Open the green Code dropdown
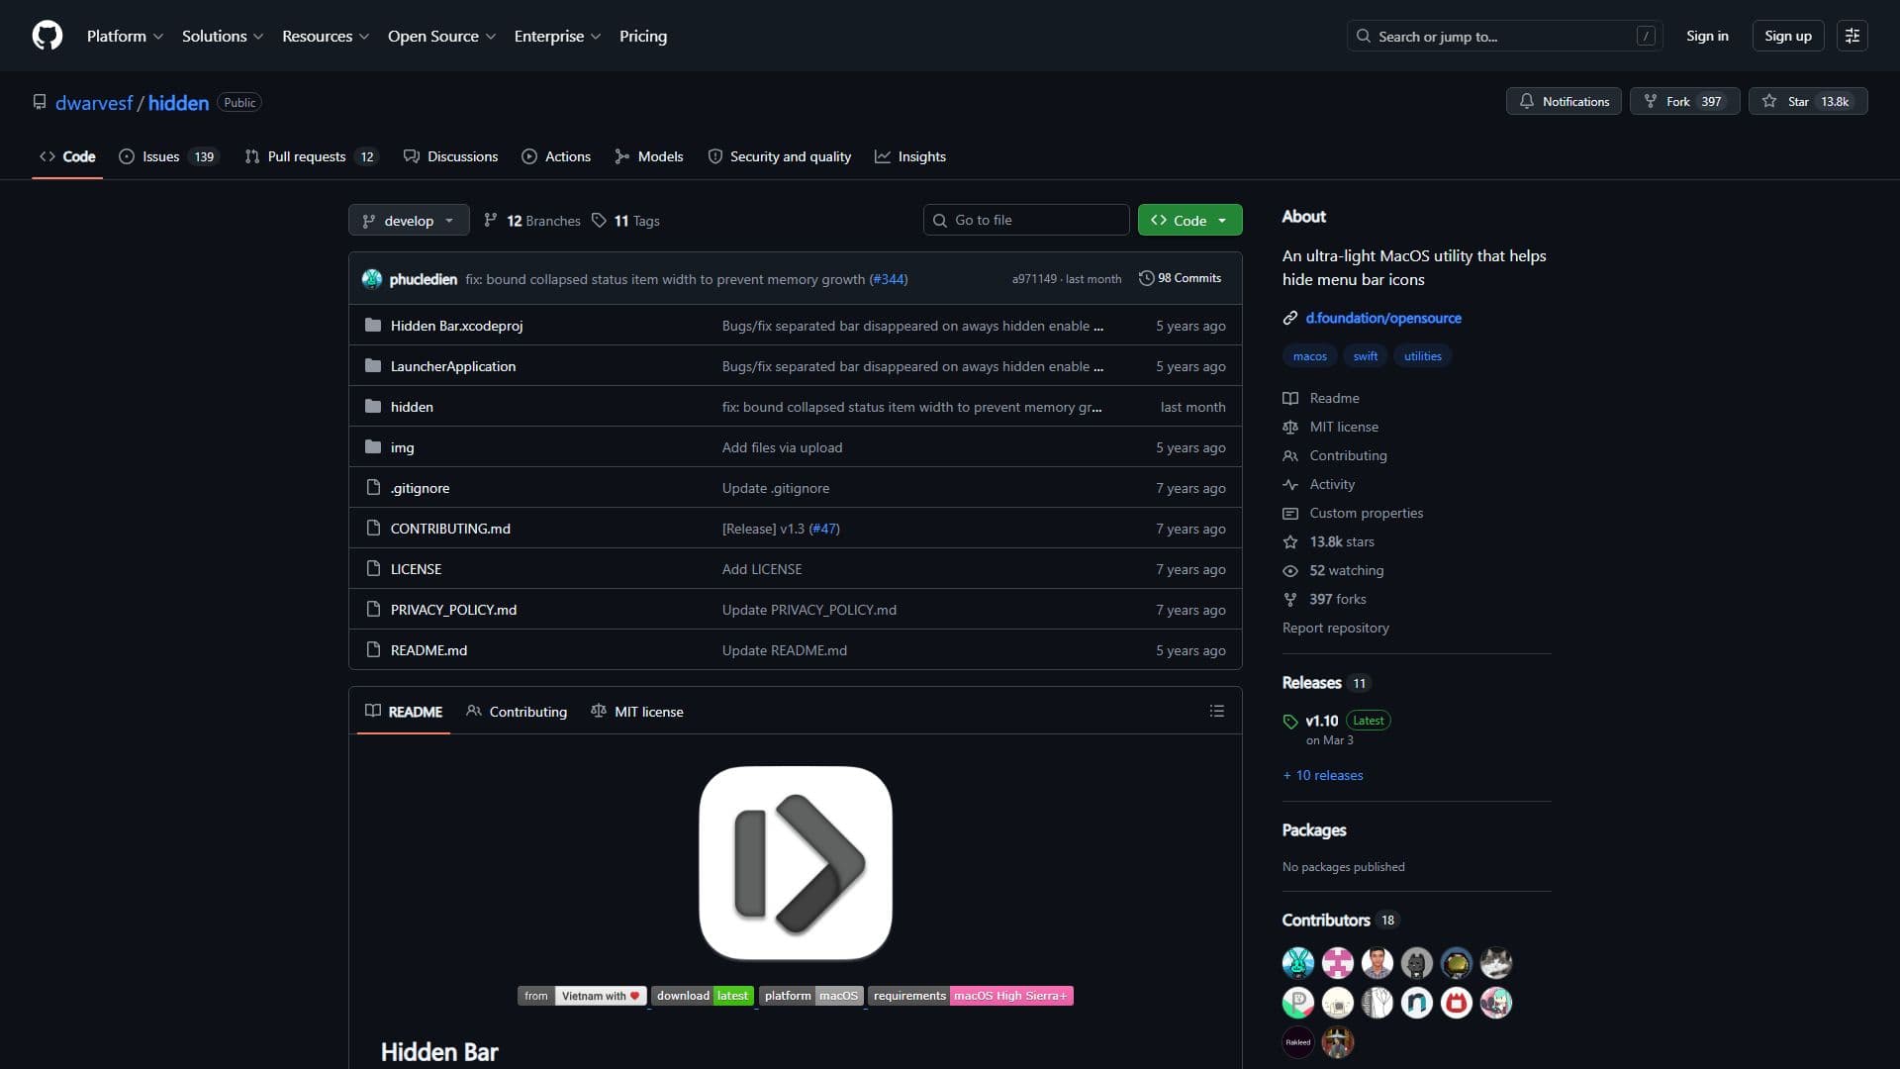Screen dimensions: 1900x1069 point(1189,220)
